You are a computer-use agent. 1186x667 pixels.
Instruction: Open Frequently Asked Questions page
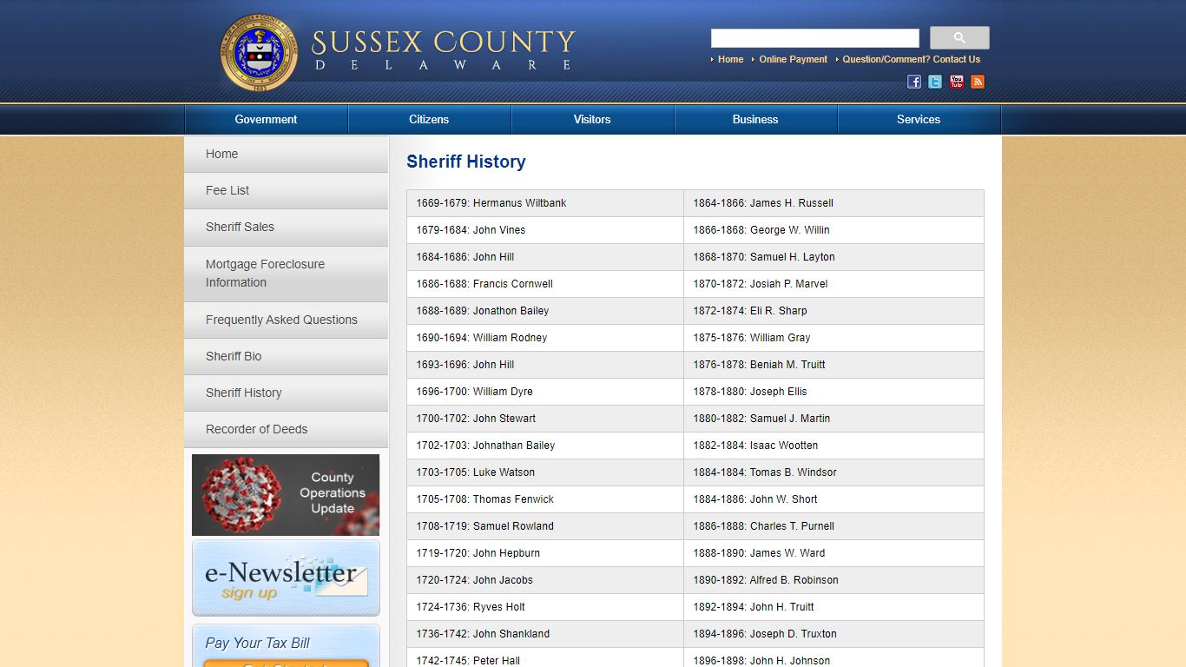click(x=286, y=320)
